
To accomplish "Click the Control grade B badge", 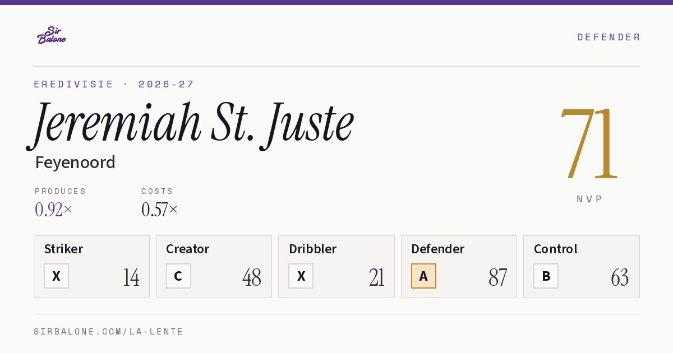I will coord(546,276).
